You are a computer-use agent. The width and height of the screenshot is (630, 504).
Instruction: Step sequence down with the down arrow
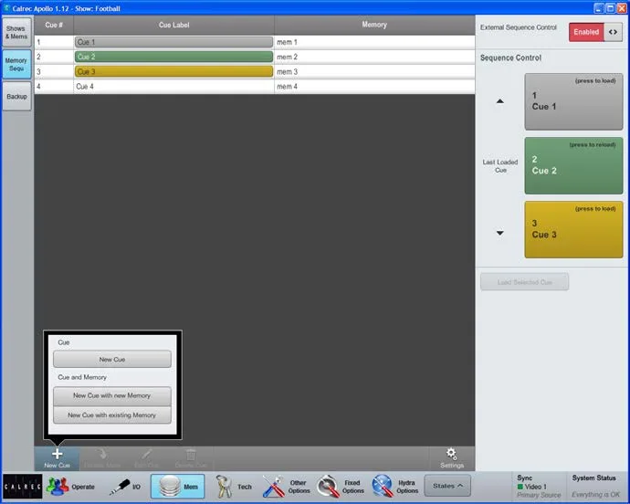pos(499,233)
